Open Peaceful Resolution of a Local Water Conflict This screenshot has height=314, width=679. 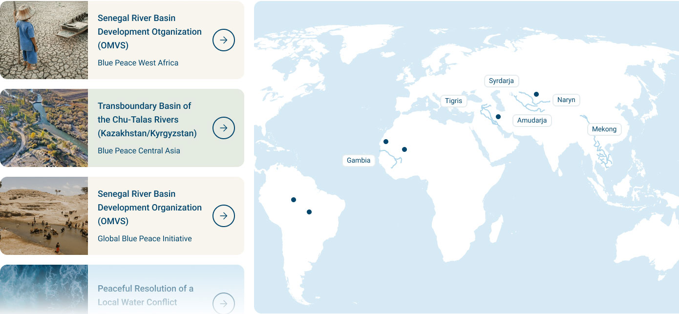coord(146,295)
